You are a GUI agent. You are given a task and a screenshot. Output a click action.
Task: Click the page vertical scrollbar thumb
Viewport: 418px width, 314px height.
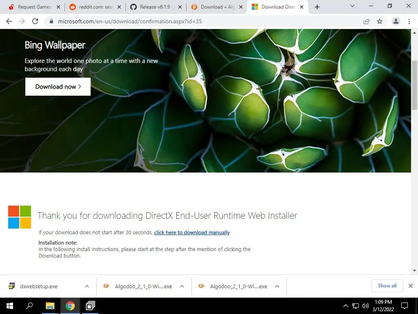click(415, 85)
